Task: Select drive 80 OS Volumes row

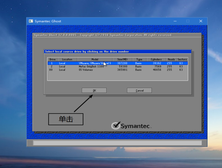Action: click(118, 70)
